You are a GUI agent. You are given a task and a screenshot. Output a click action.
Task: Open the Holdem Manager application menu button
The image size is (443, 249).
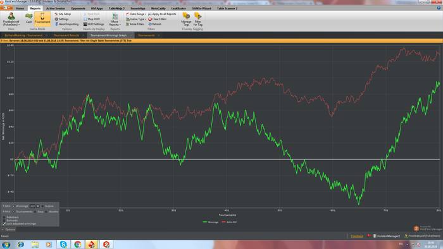6,8
